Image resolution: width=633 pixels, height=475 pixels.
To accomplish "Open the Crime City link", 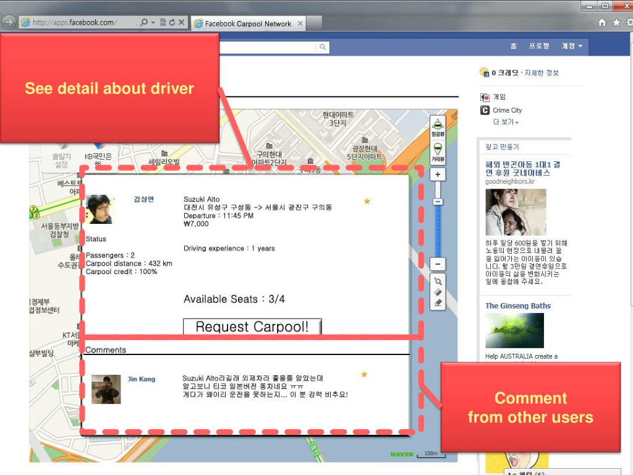I will pos(507,110).
